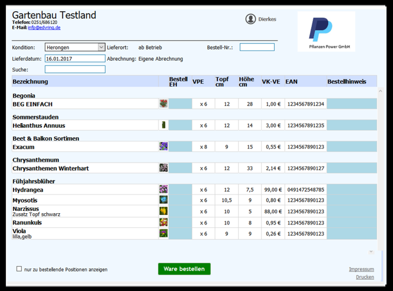Click the Dierkes user profile icon
The width and height of the screenshot is (393, 291).
pyautogui.click(x=250, y=19)
